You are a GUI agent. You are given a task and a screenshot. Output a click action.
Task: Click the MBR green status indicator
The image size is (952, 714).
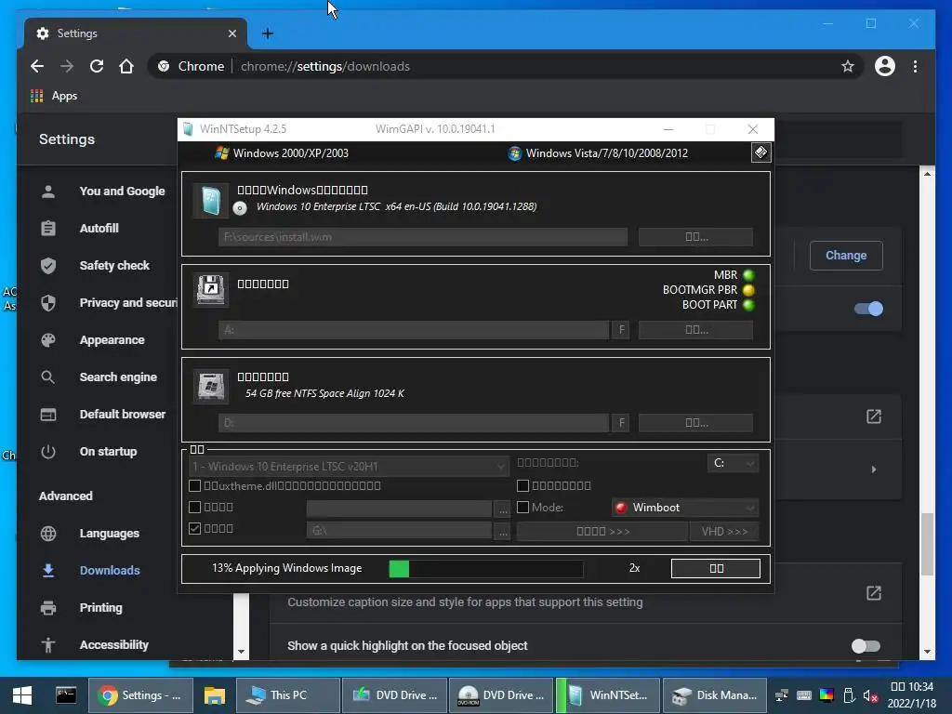coord(748,275)
